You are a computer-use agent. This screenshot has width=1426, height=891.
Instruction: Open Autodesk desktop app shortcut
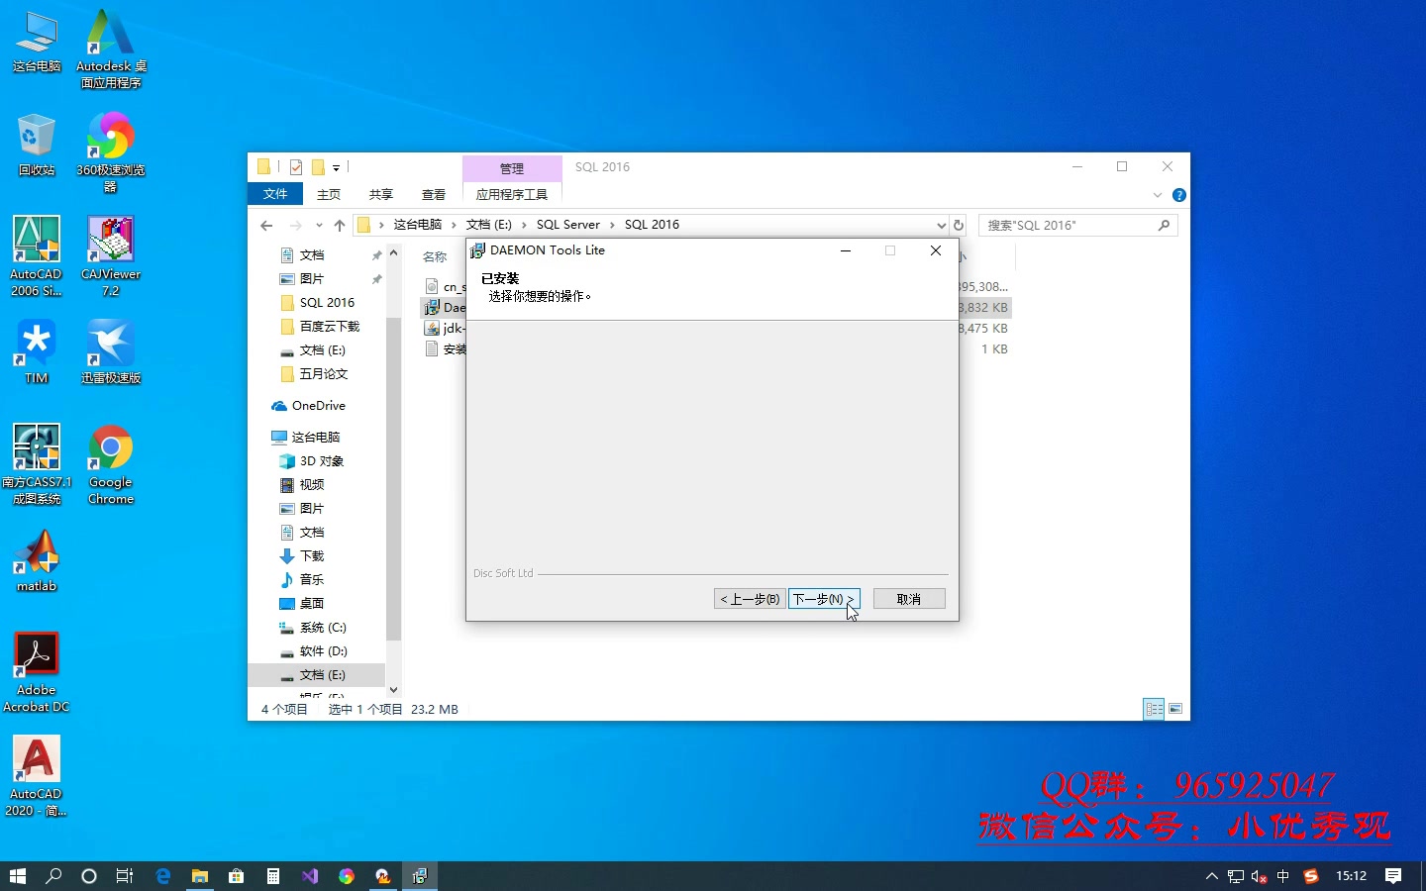tap(111, 49)
